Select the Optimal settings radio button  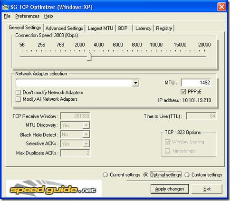[x=145, y=175]
